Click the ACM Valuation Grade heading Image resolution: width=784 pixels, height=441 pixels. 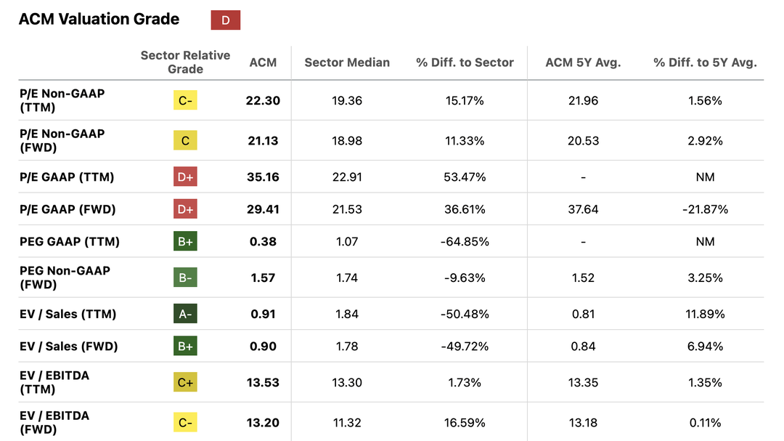99,19
